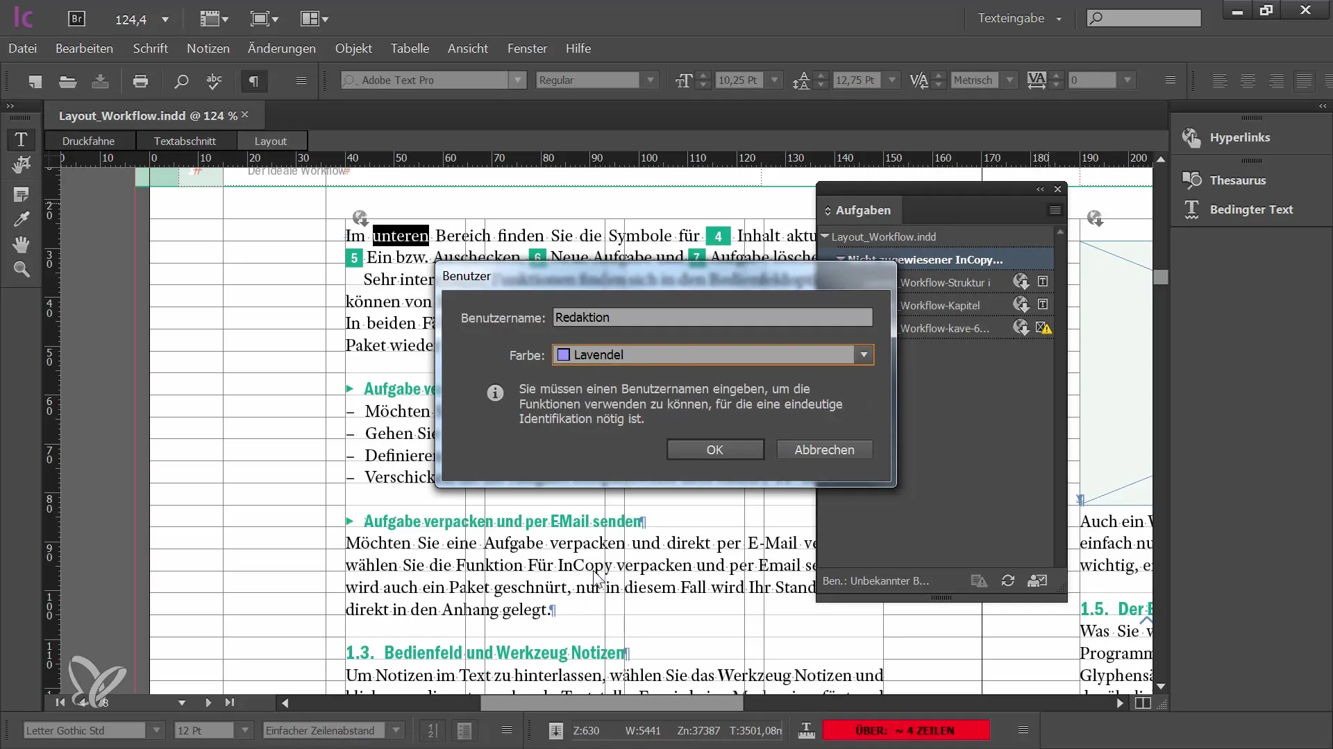Click the search/find icon in toolbar
Image resolution: width=1333 pixels, height=749 pixels.
(x=181, y=83)
